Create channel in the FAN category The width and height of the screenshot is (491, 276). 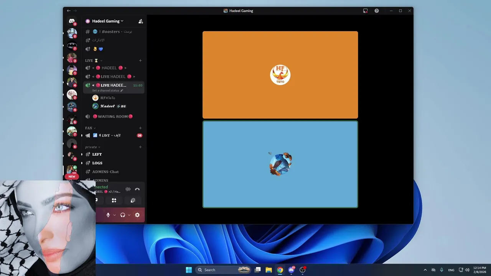[x=140, y=128]
